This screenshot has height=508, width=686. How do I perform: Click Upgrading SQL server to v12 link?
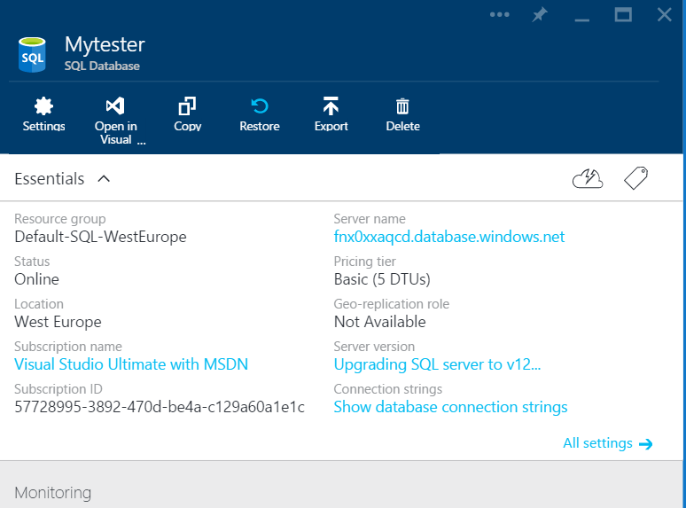coord(437,364)
